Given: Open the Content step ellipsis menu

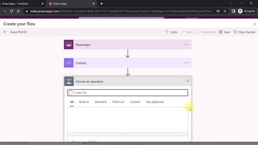Looking at the screenshot, I should tap(187, 63).
